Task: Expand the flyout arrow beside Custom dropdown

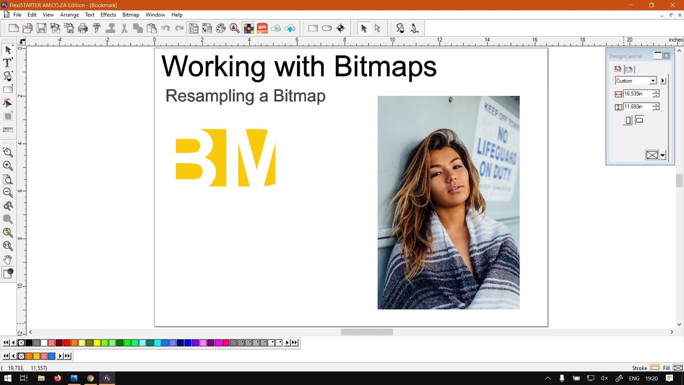Action: pos(663,81)
